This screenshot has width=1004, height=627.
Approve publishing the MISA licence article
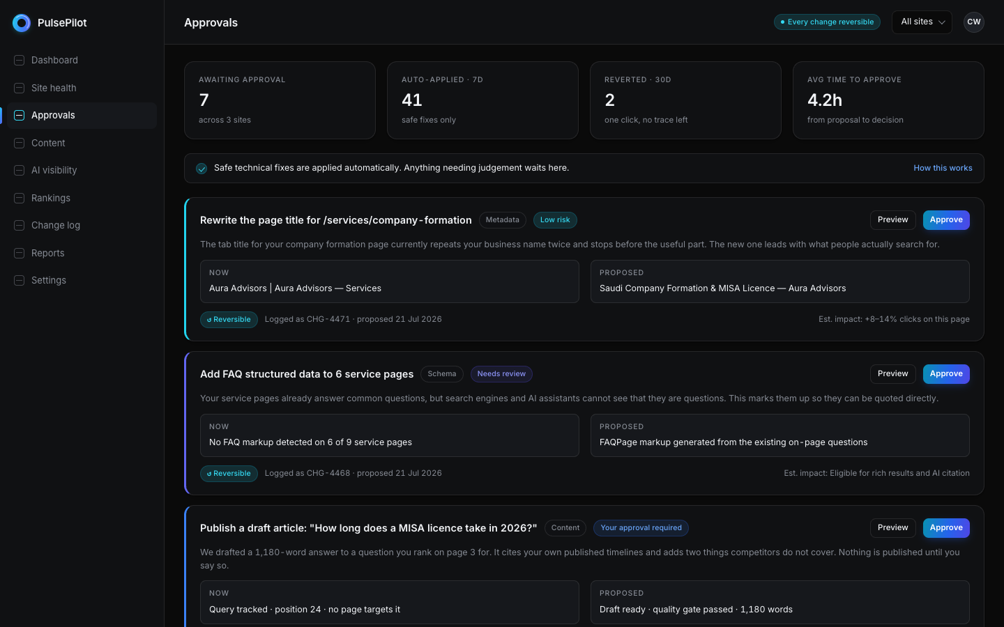(x=946, y=528)
